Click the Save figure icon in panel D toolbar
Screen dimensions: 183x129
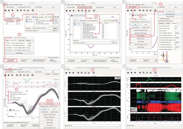pos(32,75)
